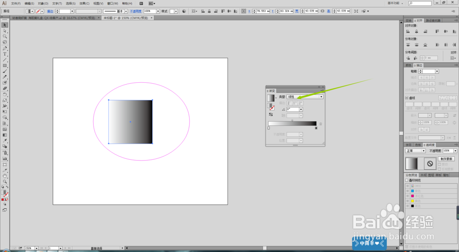Select the Direct Selection tool
Viewport: 459px width, 252px height.
pyautogui.click(x=5, y=31)
